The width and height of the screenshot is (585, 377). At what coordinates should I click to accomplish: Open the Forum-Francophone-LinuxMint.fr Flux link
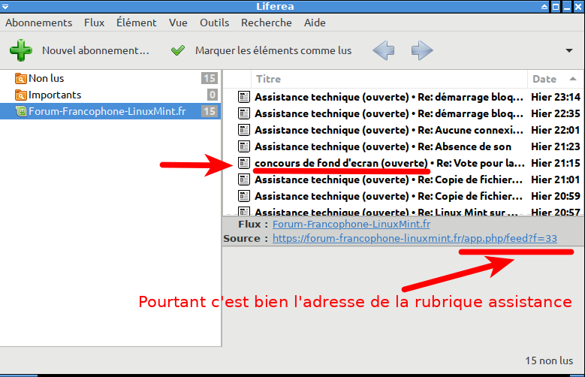point(351,224)
